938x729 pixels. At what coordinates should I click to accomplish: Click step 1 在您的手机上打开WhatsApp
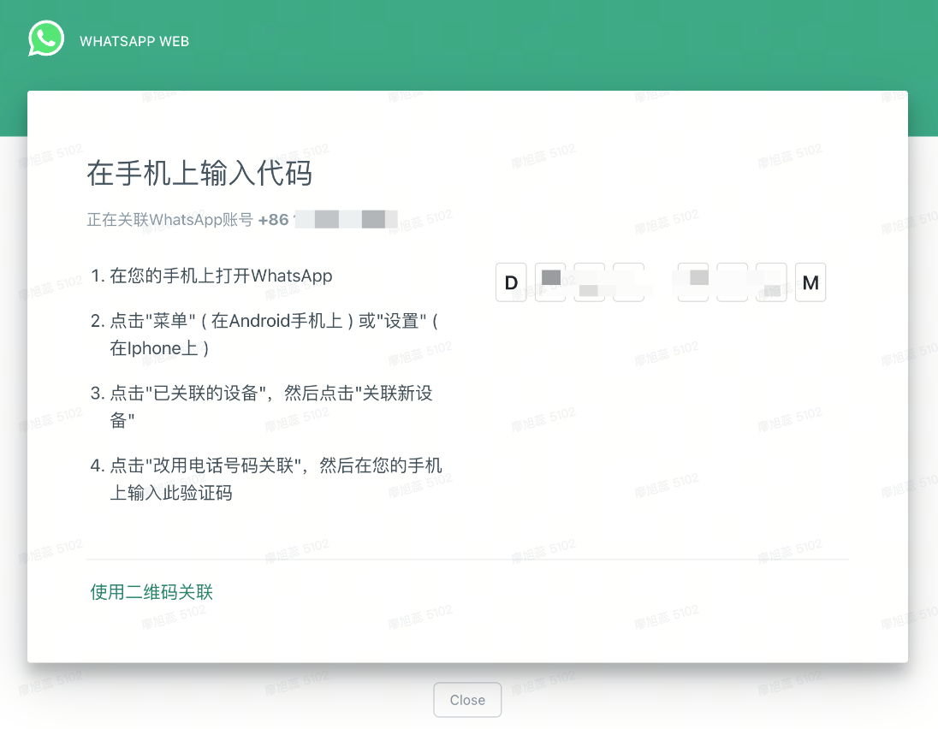click(x=211, y=276)
